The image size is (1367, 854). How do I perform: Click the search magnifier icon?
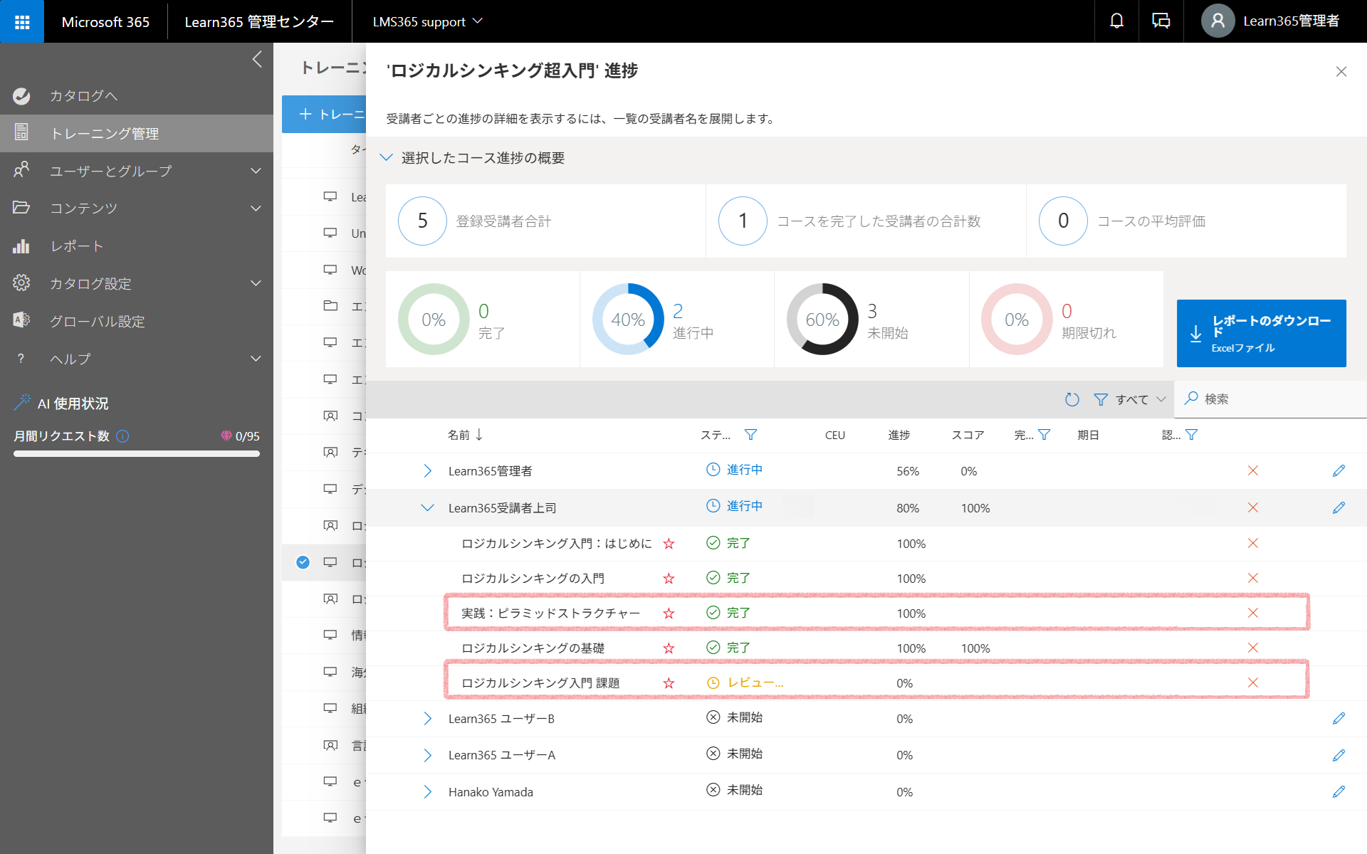tap(1191, 399)
